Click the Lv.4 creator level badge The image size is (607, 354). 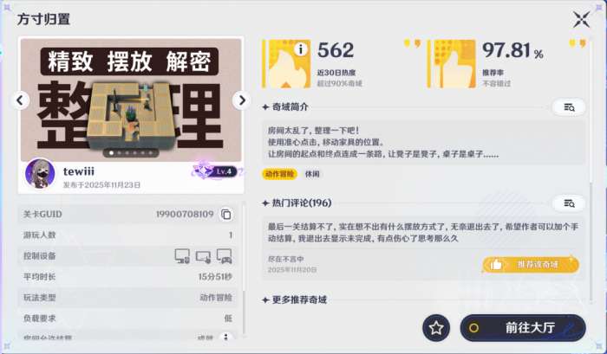pyautogui.click(x=217, y=171)
